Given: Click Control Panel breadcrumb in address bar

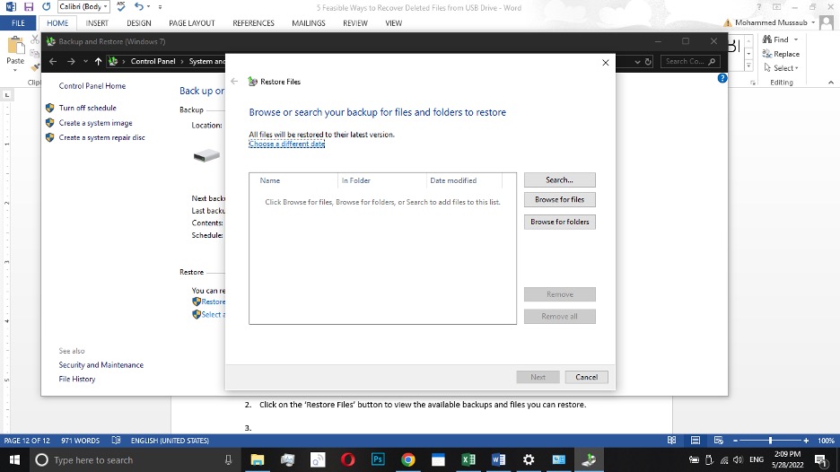Looking at the screenshot, I should click(153, 62).
